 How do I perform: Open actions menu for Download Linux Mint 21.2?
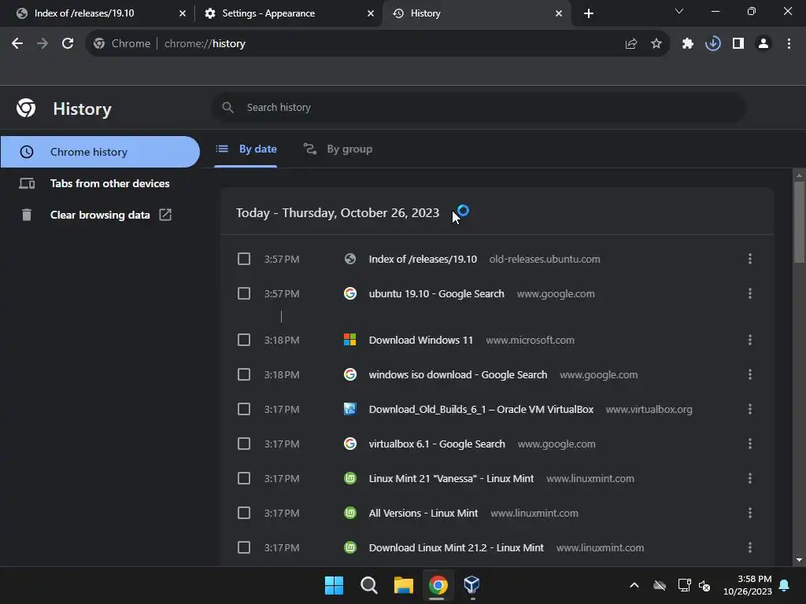pos(750,547)
